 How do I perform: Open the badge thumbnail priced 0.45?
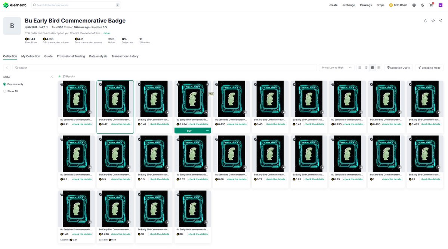(x=270, y=99)
